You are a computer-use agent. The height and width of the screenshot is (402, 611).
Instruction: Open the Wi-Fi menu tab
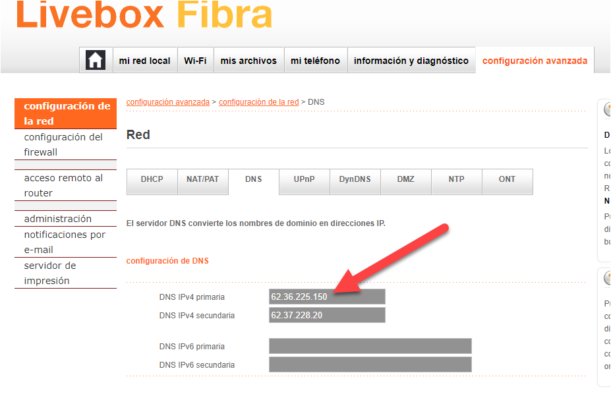coord(195,61)
